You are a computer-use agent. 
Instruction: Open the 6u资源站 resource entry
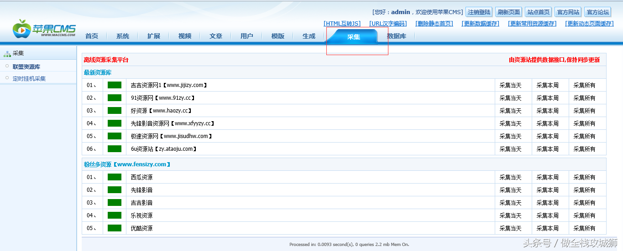pos(164,149)
